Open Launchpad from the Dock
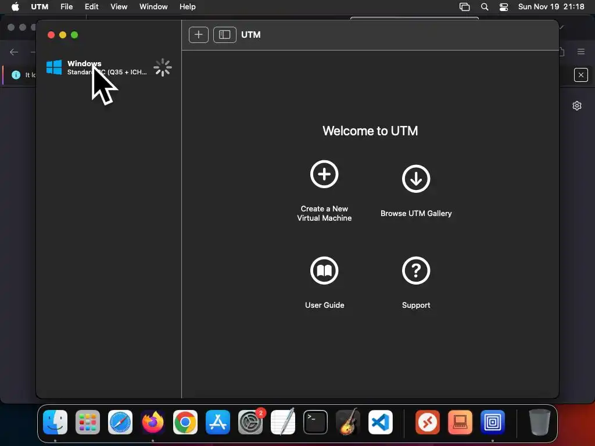595x446 pixels. [x=88, y=422]
